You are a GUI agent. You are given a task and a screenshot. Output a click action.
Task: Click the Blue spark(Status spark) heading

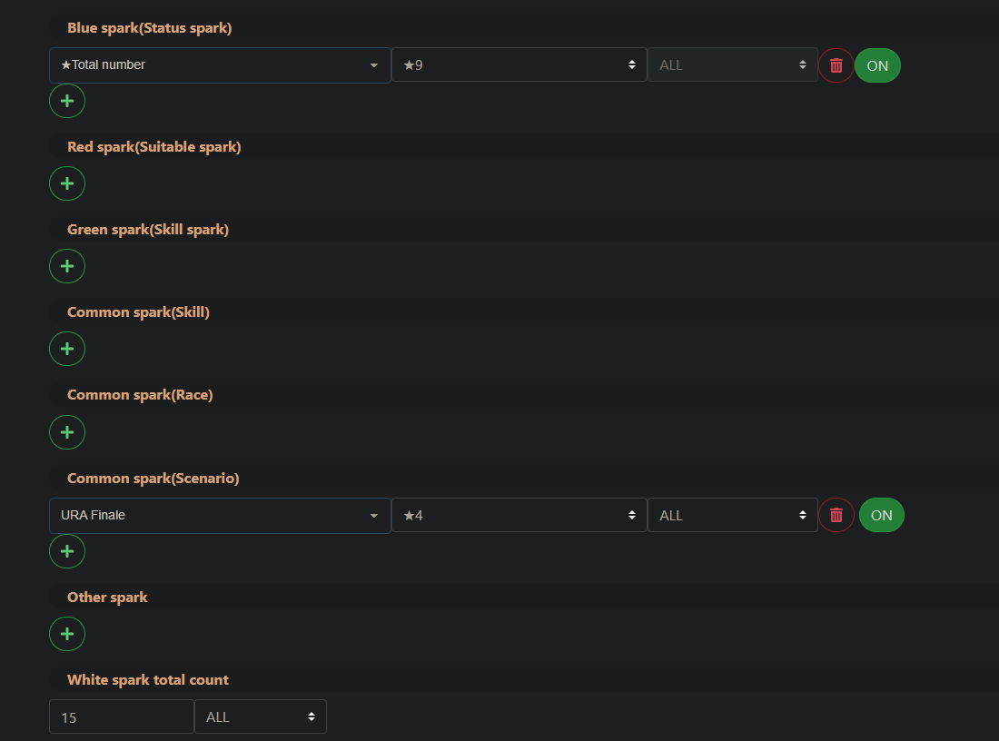pyautogui.click(x=150, y=28)
